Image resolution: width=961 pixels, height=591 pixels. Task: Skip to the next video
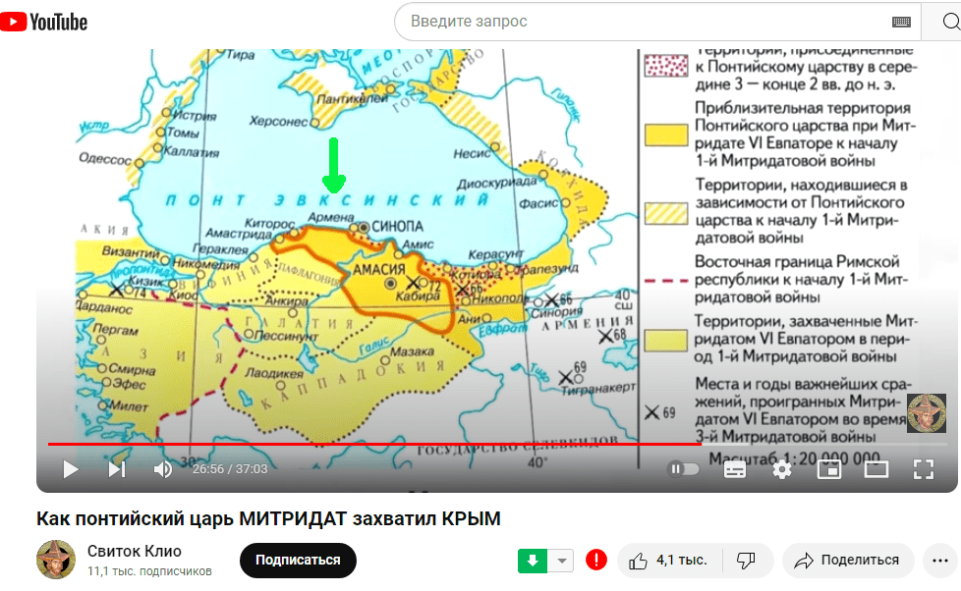coord(117,469)
